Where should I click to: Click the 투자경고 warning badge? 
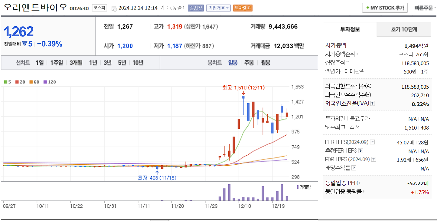click(x=243, y=8)
